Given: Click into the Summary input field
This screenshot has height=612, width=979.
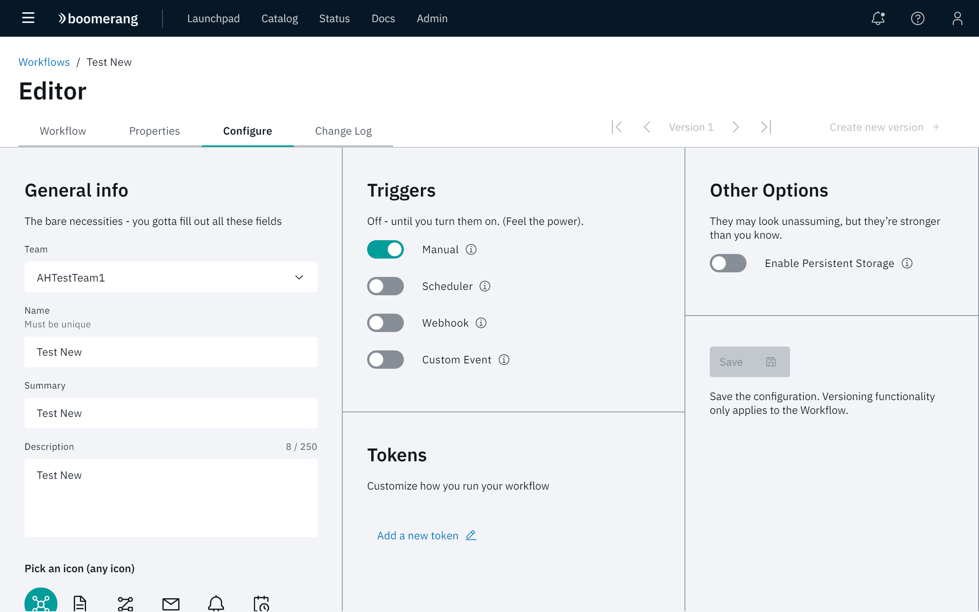Looking at the screenshot, I should [171, 413].
